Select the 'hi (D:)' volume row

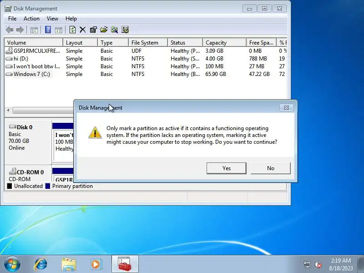tap(146, 59)
